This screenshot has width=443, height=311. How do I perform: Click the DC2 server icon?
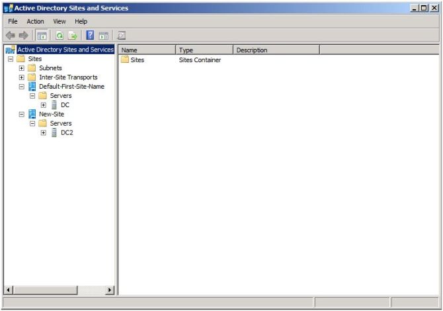(x=54, y=132)
